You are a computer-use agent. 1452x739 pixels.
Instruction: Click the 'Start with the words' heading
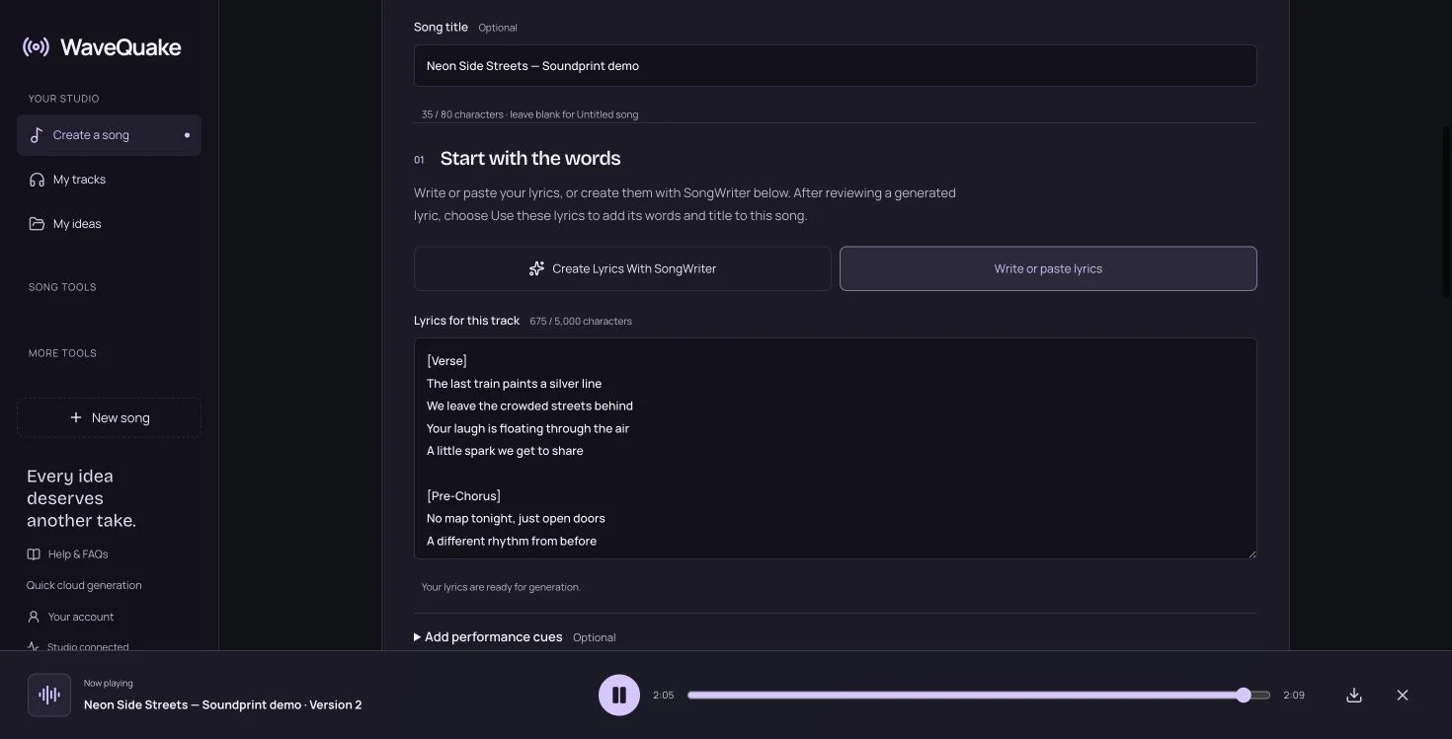tap(530, 158)
